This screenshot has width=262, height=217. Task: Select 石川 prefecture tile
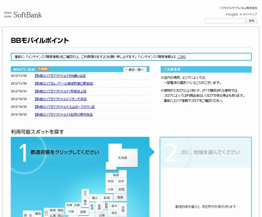(x=85, y=193)
